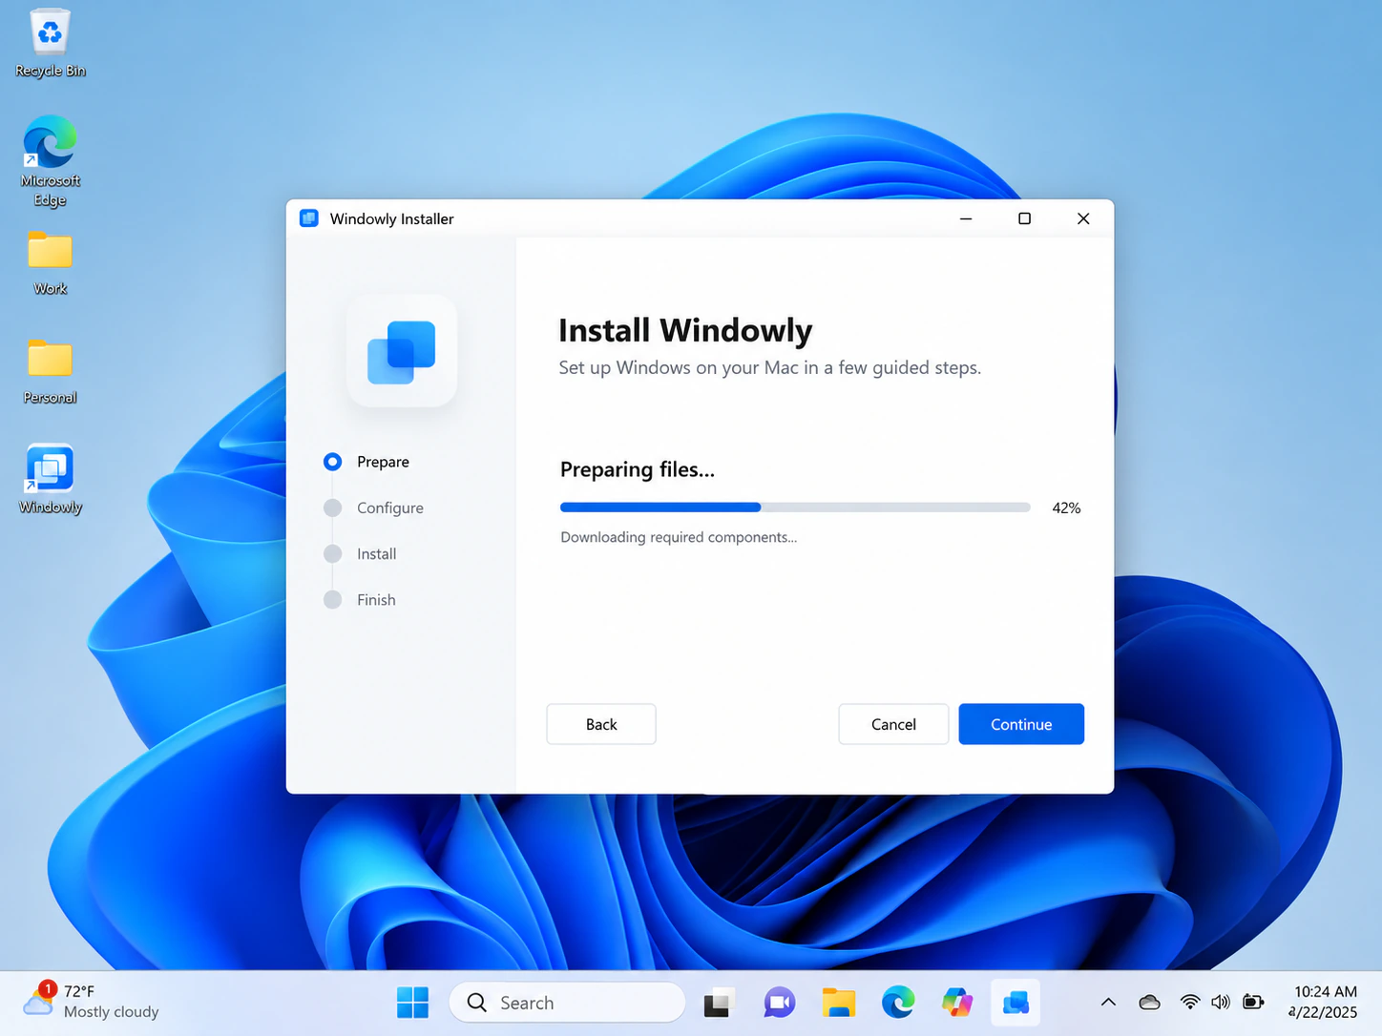Click the Continue button
This screenshot has width=1382, height=1036.
point(1021,724)
